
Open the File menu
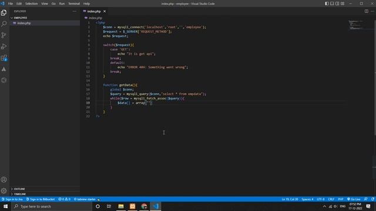[x=11, y=4]
